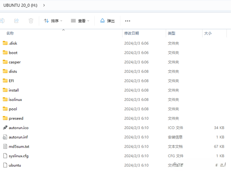Open the 排序 sort dropdown
This screenshot has height=172, width=231.
tap(53, 21)
